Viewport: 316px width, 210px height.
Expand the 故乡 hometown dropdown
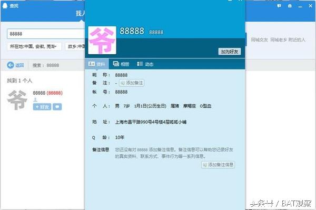[x=75, y=46]
